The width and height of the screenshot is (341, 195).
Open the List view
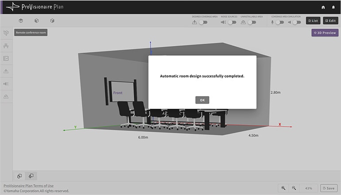coord(313,21)
